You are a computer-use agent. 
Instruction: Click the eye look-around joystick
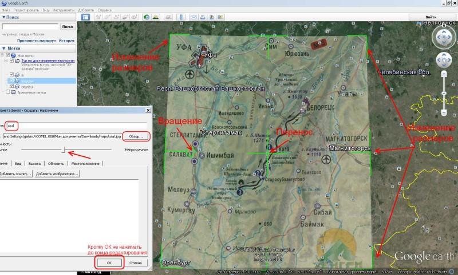coord(444,37)
